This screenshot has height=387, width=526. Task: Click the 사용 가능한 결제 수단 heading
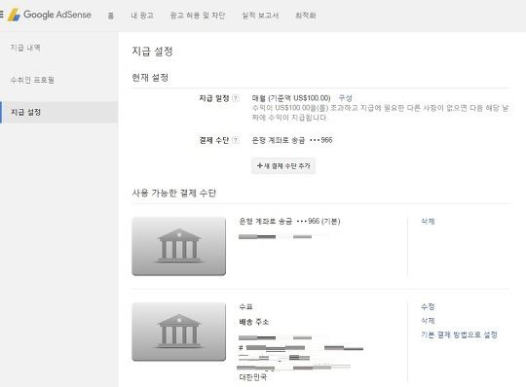coord(174,193)
